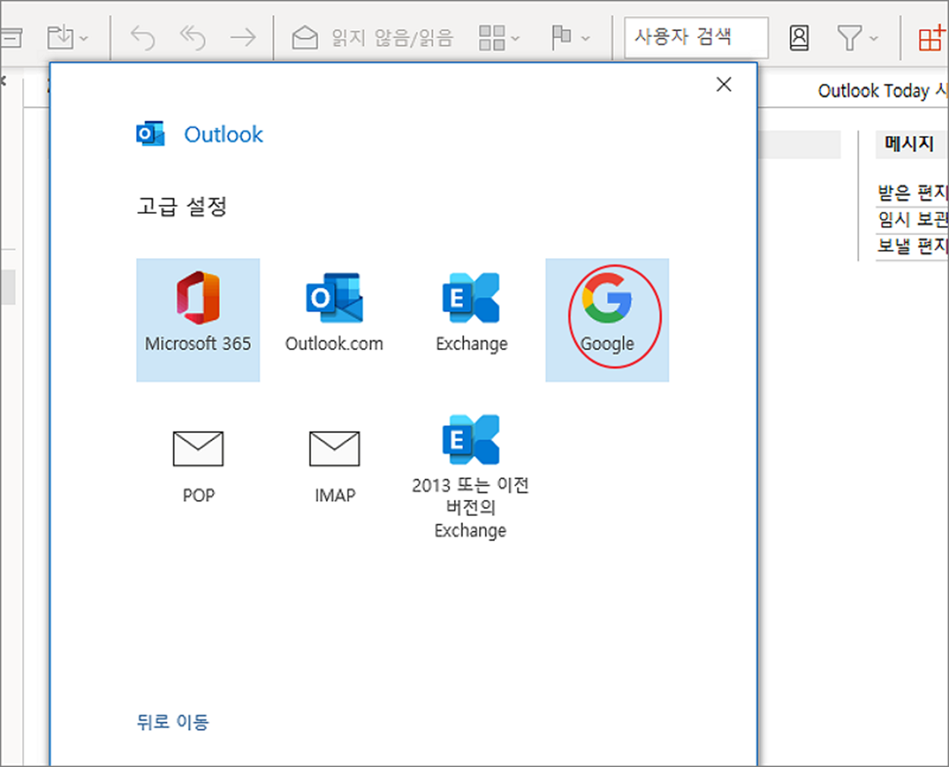This screenshot has width=949, height=767.
Task: Open the follow-up flag dropdown
Action: (570, 37)
